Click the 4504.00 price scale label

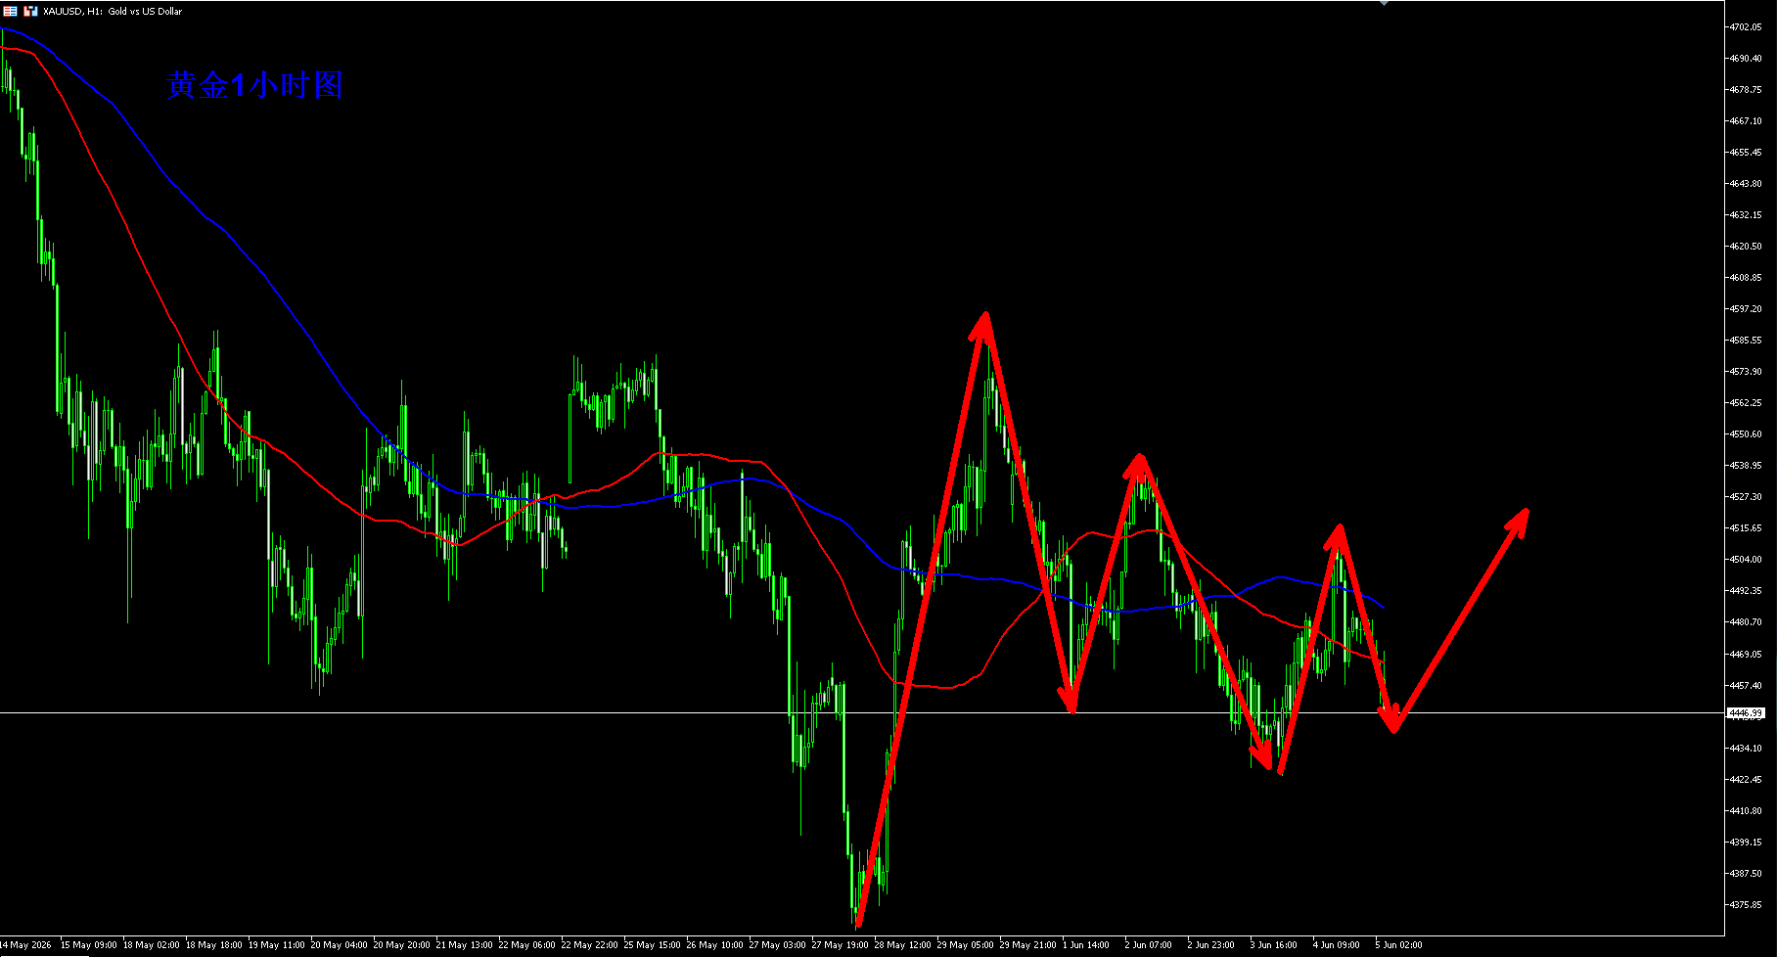click(x=1746, y=560)
